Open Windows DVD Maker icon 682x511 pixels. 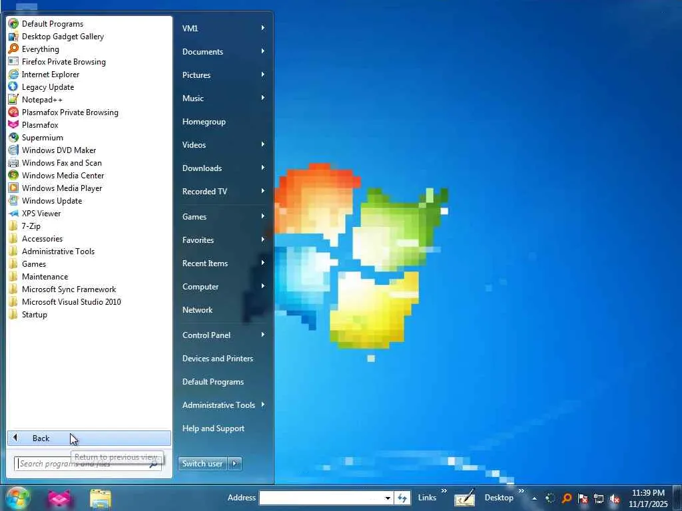click(13, 150)
